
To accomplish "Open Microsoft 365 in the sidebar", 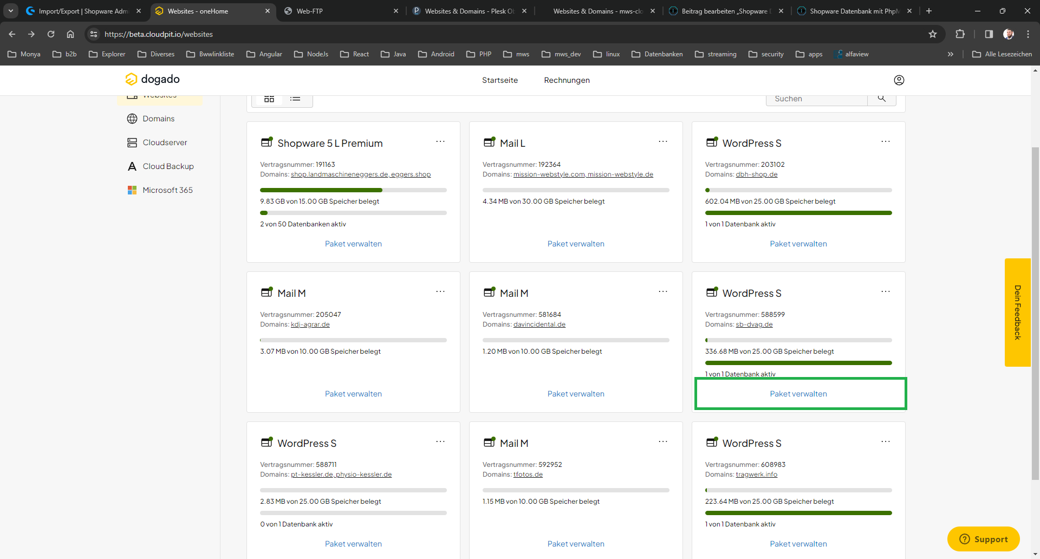I will click(x=167, y=190).
